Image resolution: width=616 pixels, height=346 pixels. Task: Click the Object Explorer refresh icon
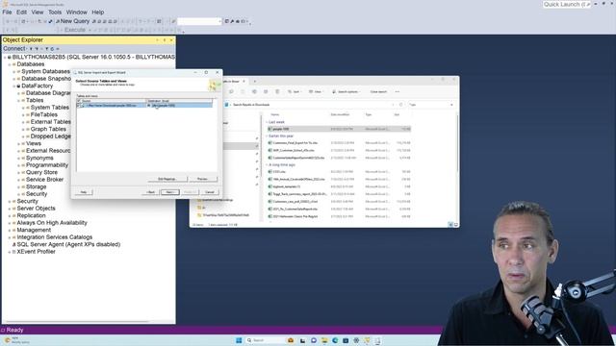pyautogui.click(x=52, y=49)
